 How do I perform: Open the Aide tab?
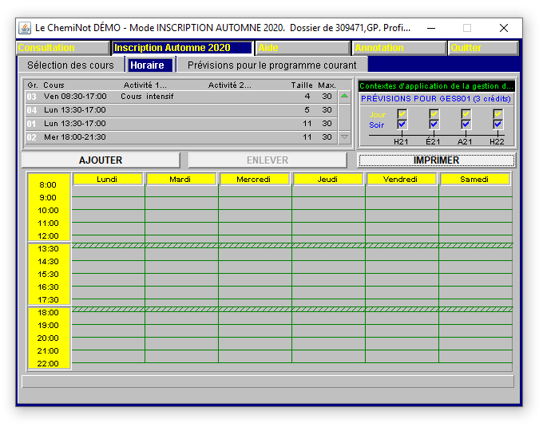pos(303,48)
